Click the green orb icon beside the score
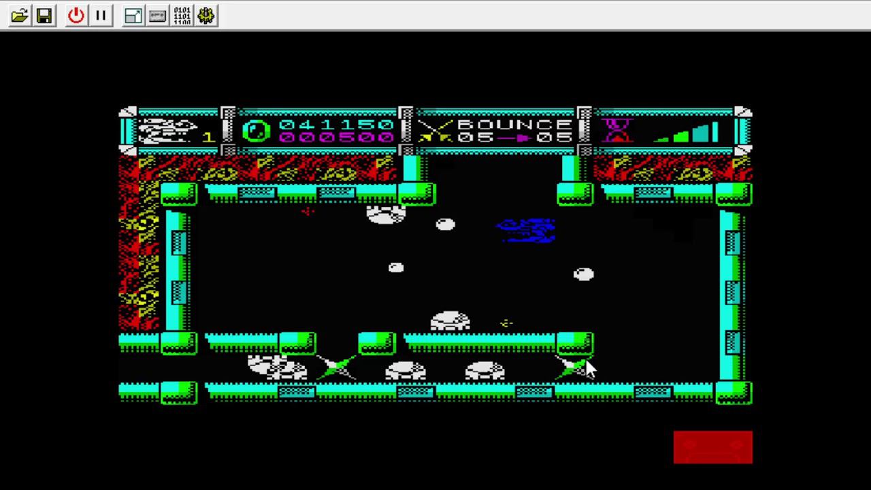 [x=257, y=131]
